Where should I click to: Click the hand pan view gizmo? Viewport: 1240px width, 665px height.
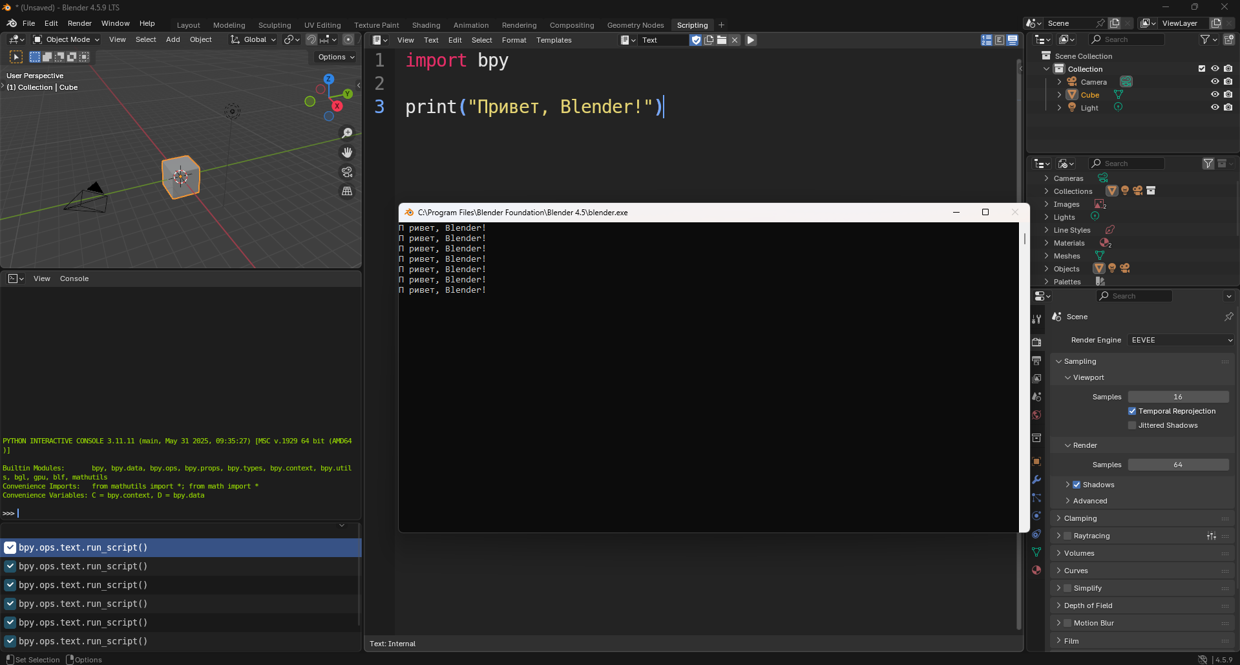point(347,153)
